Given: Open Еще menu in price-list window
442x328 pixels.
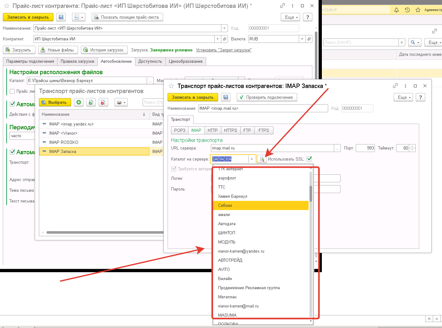Looking at the screenshot, I should coord(291,17).
